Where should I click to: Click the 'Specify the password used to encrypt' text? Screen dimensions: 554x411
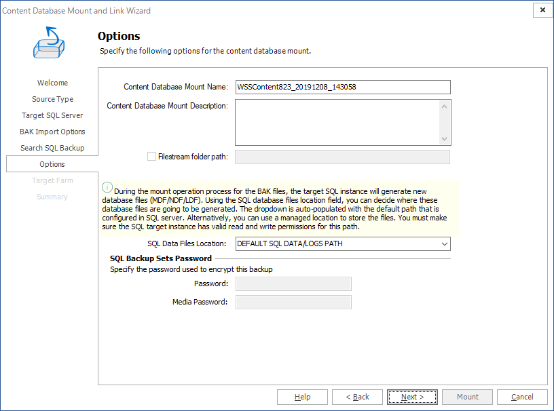pyautogui.click(x=191, y=269)
